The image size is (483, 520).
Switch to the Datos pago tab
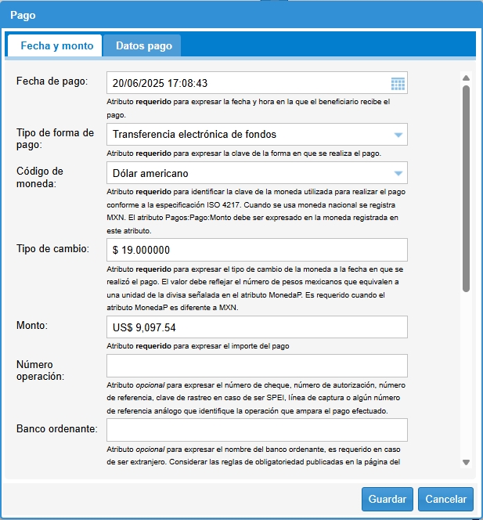[143, 46]
